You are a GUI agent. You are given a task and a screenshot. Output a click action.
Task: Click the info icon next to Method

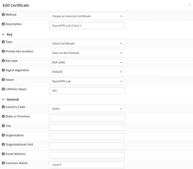pyautogui.click(x=3, y=15)
